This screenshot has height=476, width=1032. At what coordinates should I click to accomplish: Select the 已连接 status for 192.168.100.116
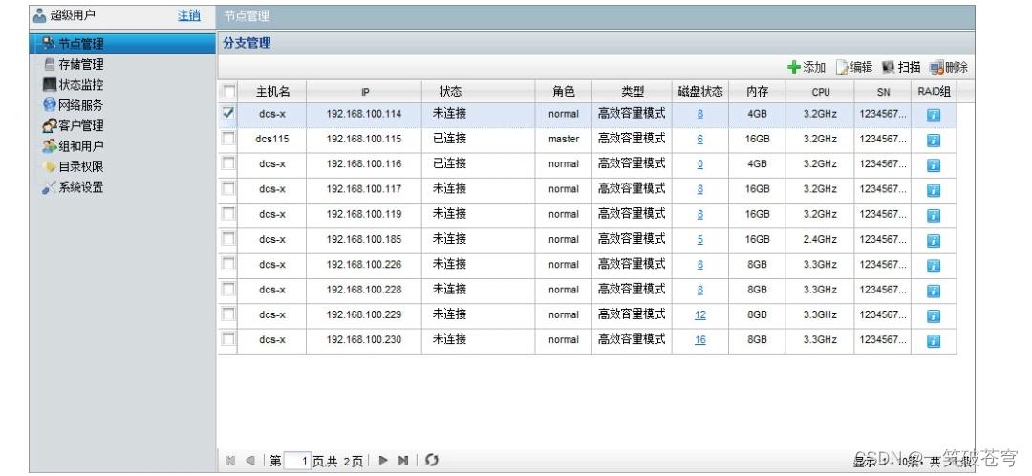pyautogui.click(x=449, y=164)
